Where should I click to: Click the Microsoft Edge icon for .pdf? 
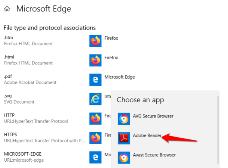click(x=95, y=79)
